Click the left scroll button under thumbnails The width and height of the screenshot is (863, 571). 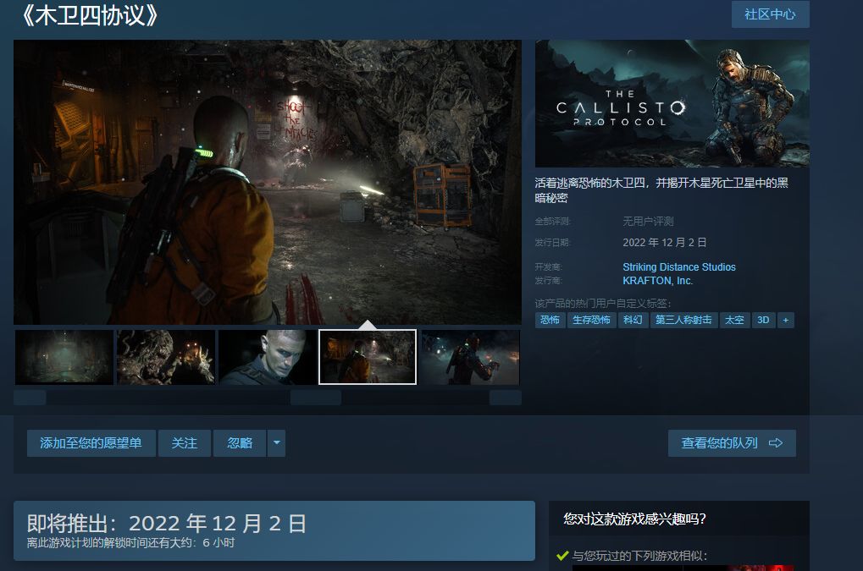tap(30, 398)
